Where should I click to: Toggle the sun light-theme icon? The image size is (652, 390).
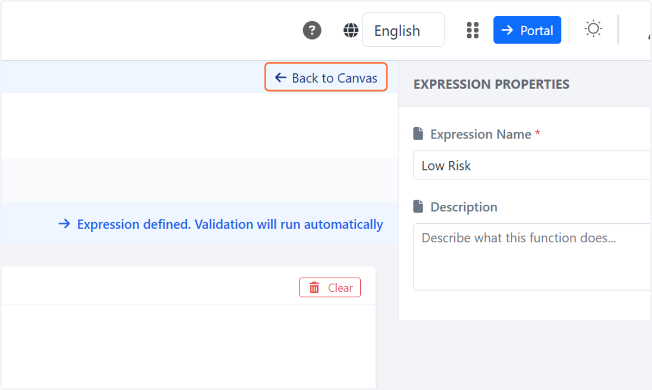[593, 29]
